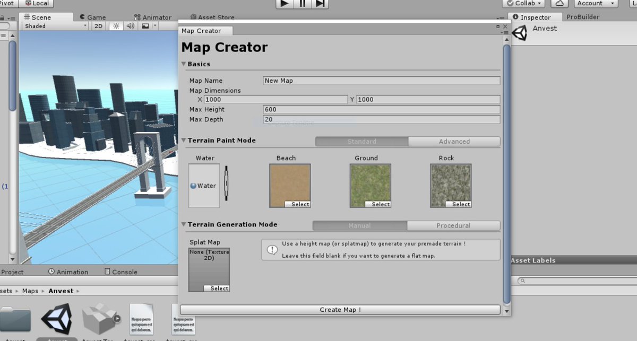The height and width of the screenshot is (341, 637).
Task: Click the X dimension field
Action: (x=276, y=100)
